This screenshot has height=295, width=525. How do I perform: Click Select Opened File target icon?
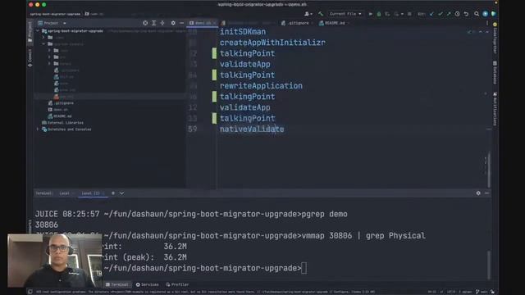pyautogui.click(x=145, y=23)
